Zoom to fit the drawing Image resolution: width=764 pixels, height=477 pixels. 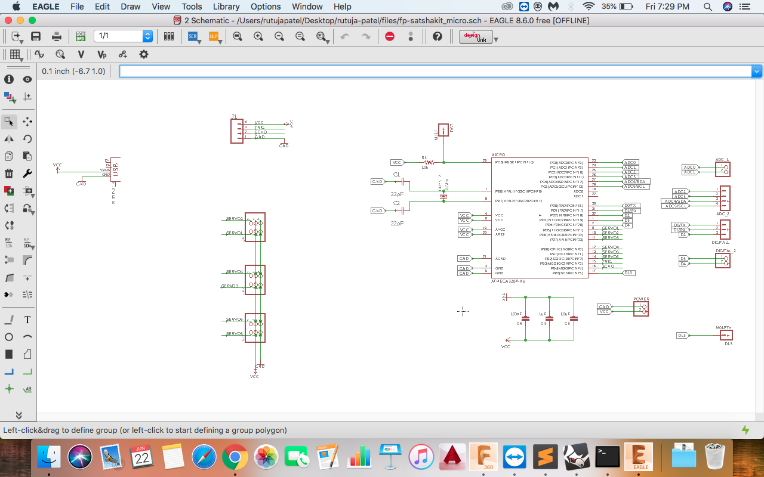coord(238,36)
